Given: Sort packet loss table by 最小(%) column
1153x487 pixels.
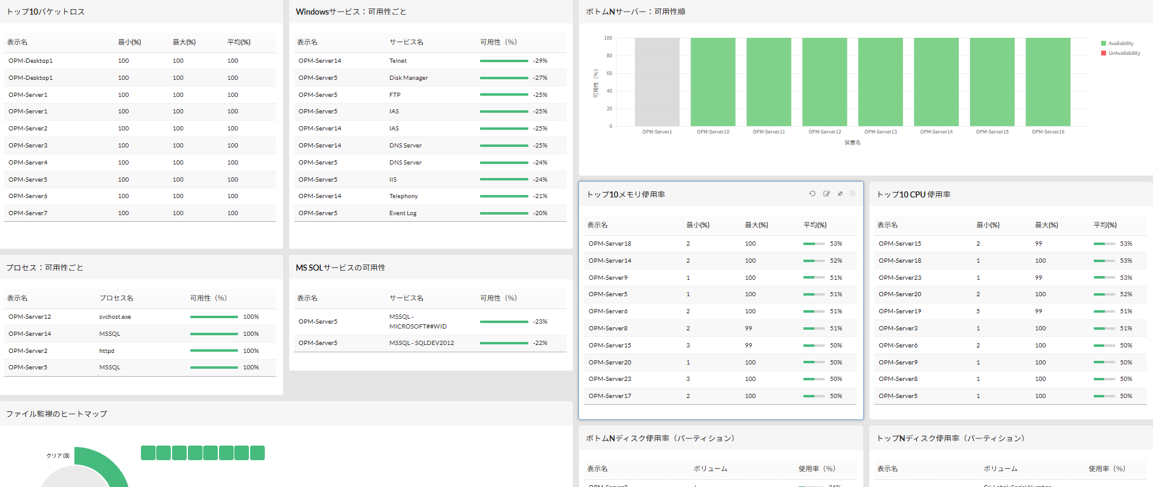Looking at the screenshot, I should (129, 42).
